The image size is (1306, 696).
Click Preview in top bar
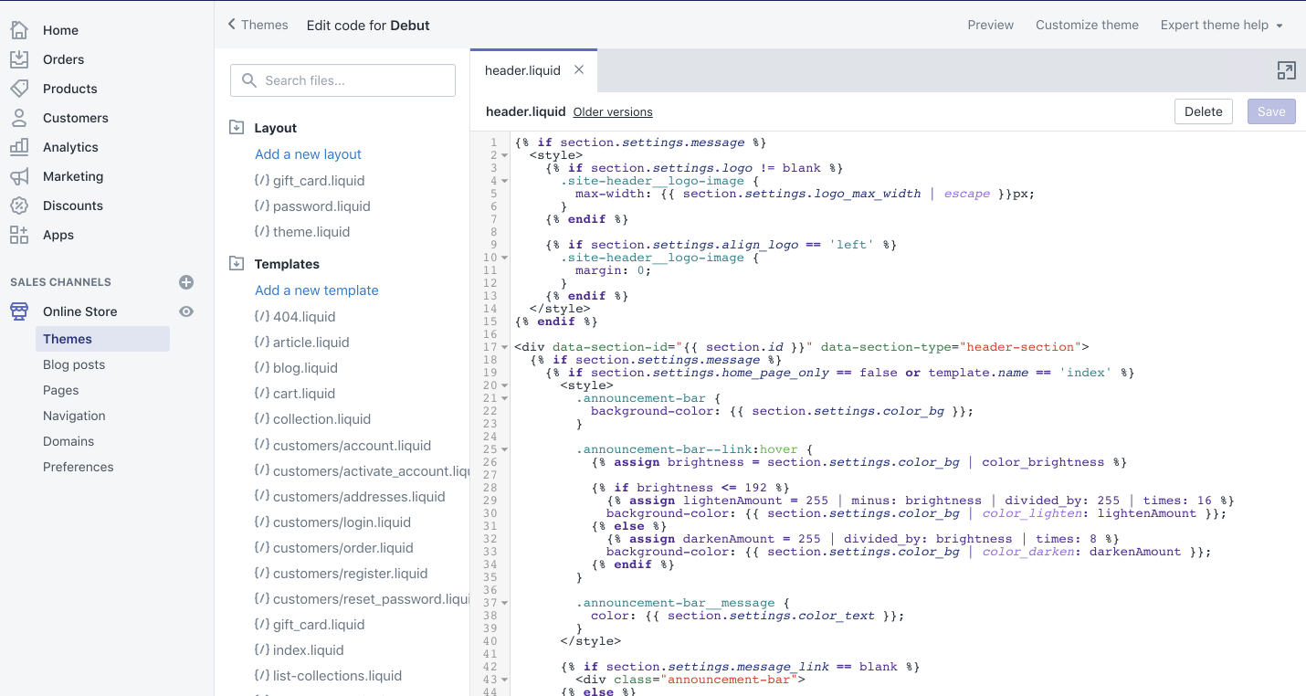pos(991,25)
